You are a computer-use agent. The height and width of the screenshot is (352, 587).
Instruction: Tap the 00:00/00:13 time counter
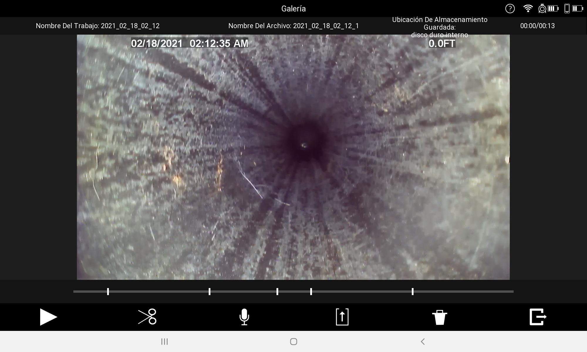tap(537, 26)
